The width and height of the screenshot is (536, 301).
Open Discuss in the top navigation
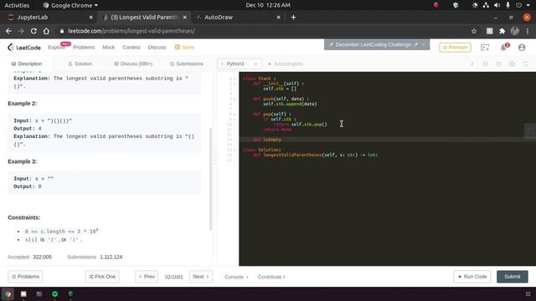(157, 48)
